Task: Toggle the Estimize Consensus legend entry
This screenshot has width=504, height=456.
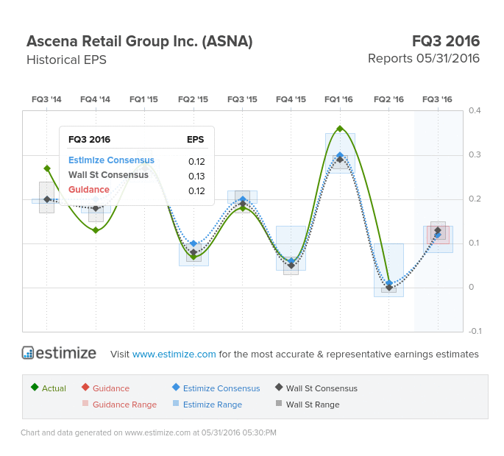Action: point(216,388)
